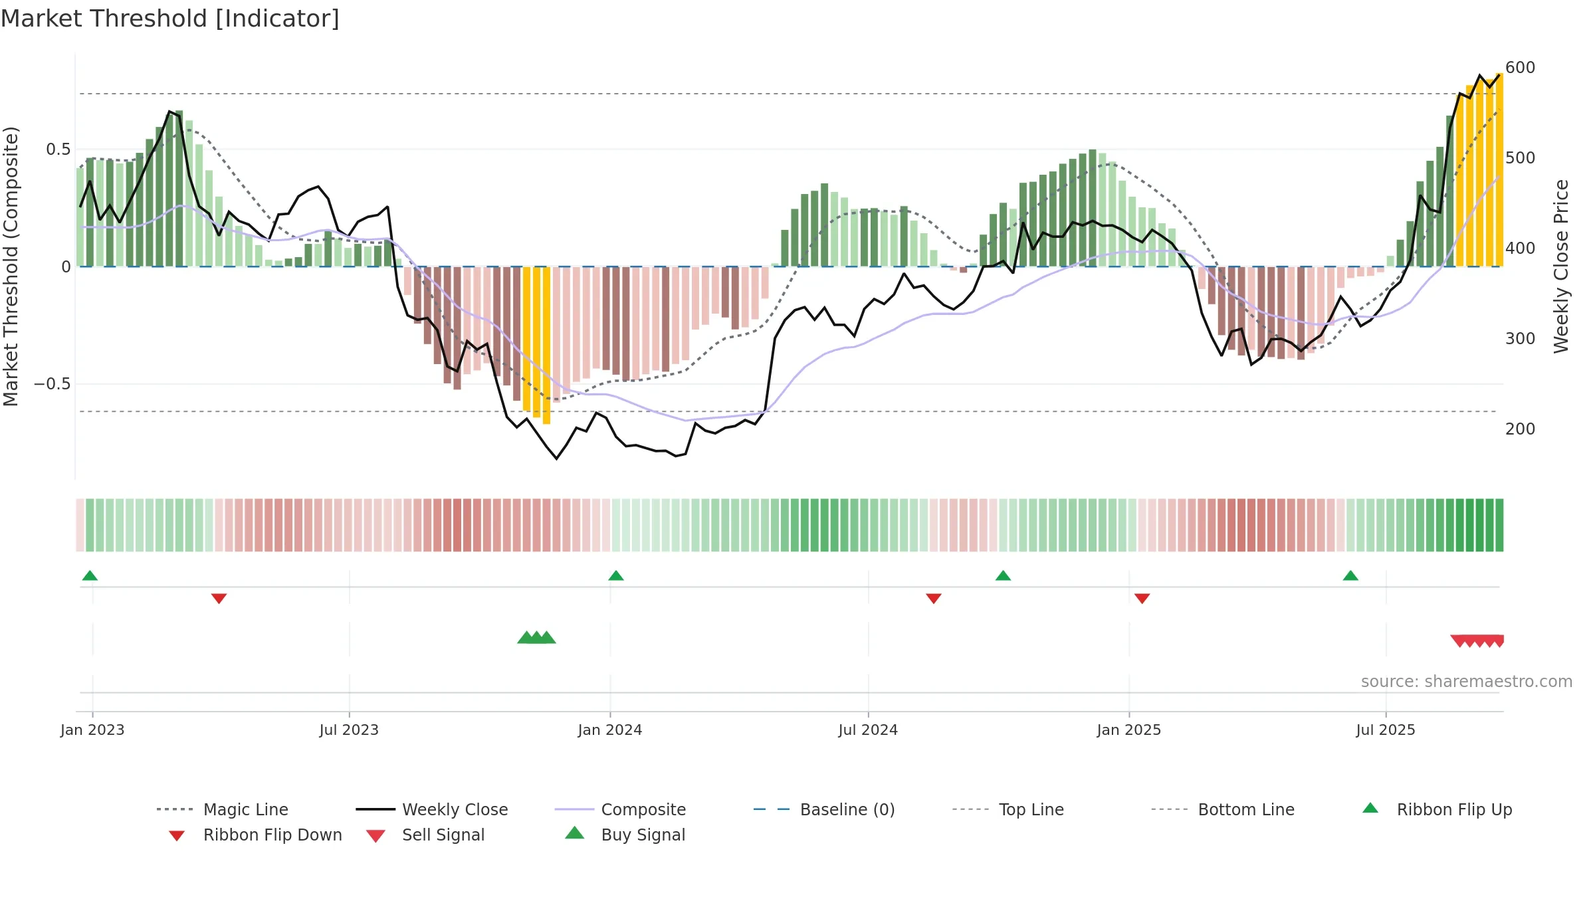Toggle the Baseline (0) legend entry
Viewport: 1595px width, 897px height.
click(x=824, y=809)
